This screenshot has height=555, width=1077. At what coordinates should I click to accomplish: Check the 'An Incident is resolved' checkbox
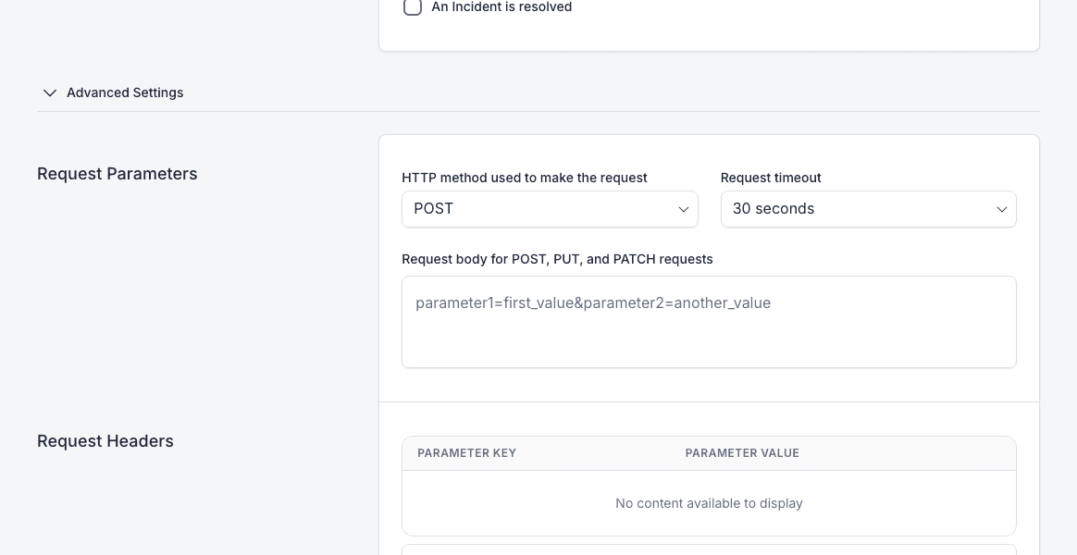tap(412, 6)
